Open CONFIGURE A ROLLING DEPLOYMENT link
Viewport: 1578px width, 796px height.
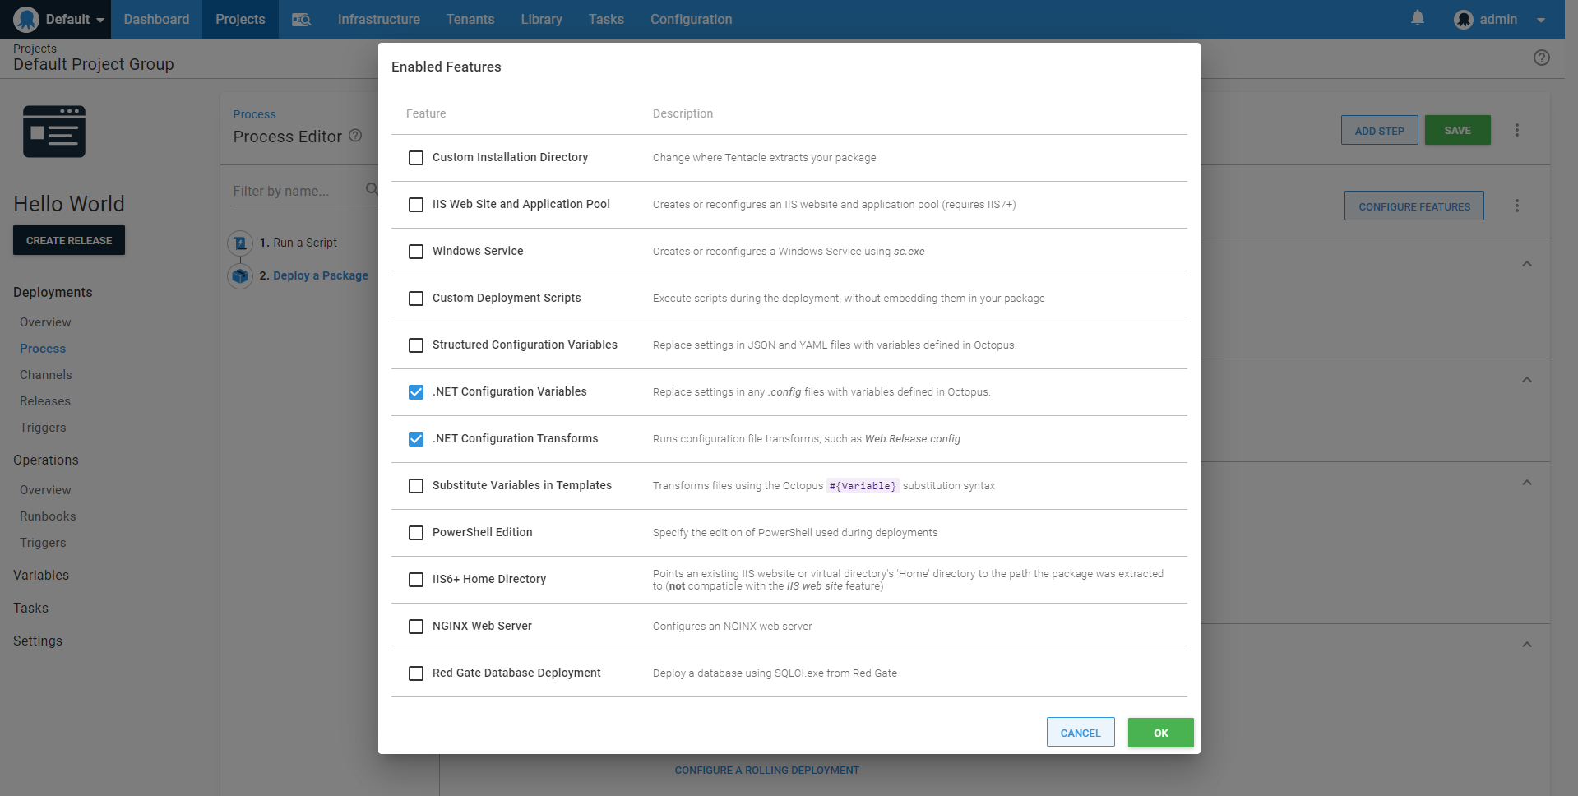(x=766, y=770)
